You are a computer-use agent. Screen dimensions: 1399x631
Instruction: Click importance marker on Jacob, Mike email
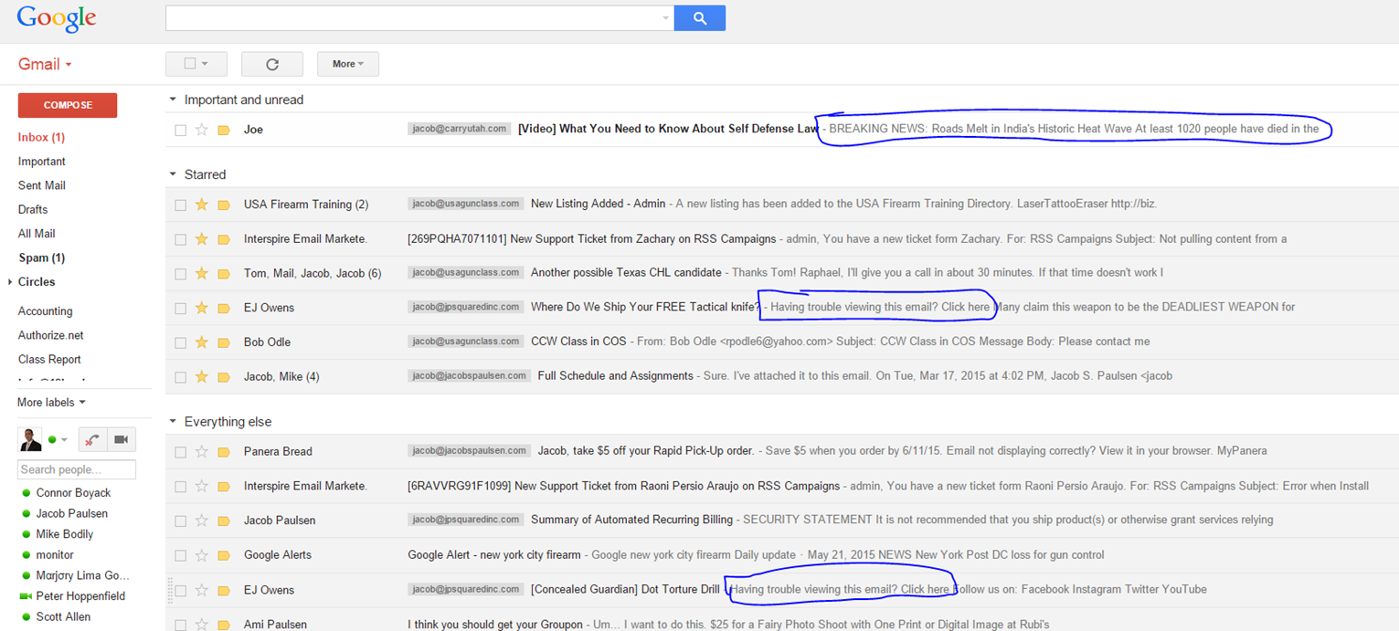pyautogui.click(x=224, y=376)
